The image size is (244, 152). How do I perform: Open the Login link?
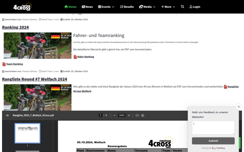[195, 7]
